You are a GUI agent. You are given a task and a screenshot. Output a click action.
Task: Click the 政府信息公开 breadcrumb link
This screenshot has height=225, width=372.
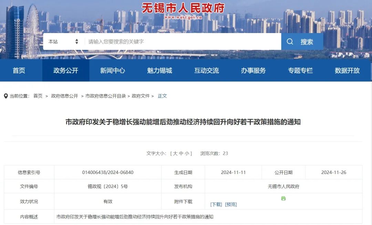(x=64, y=96)
